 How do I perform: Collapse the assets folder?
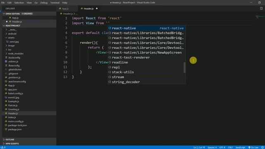tap(6, 38)
